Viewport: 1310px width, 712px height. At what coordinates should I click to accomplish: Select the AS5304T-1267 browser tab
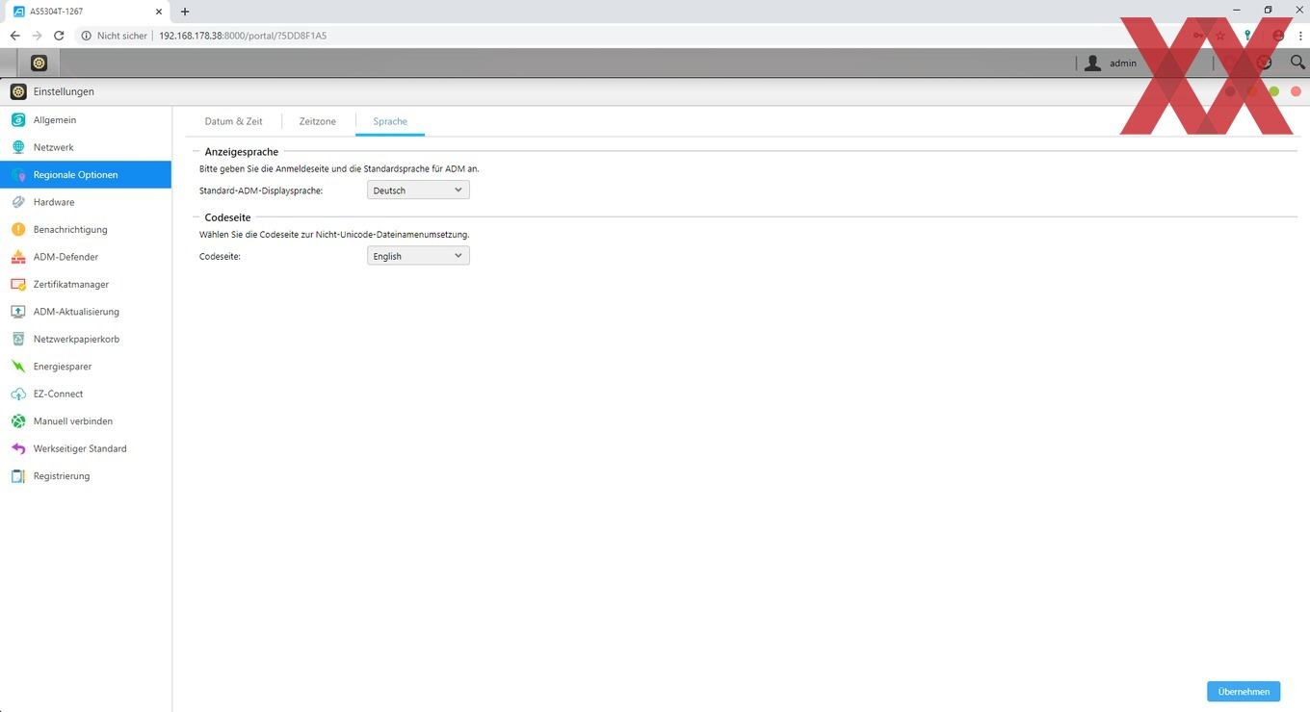[x=87, y=12]
